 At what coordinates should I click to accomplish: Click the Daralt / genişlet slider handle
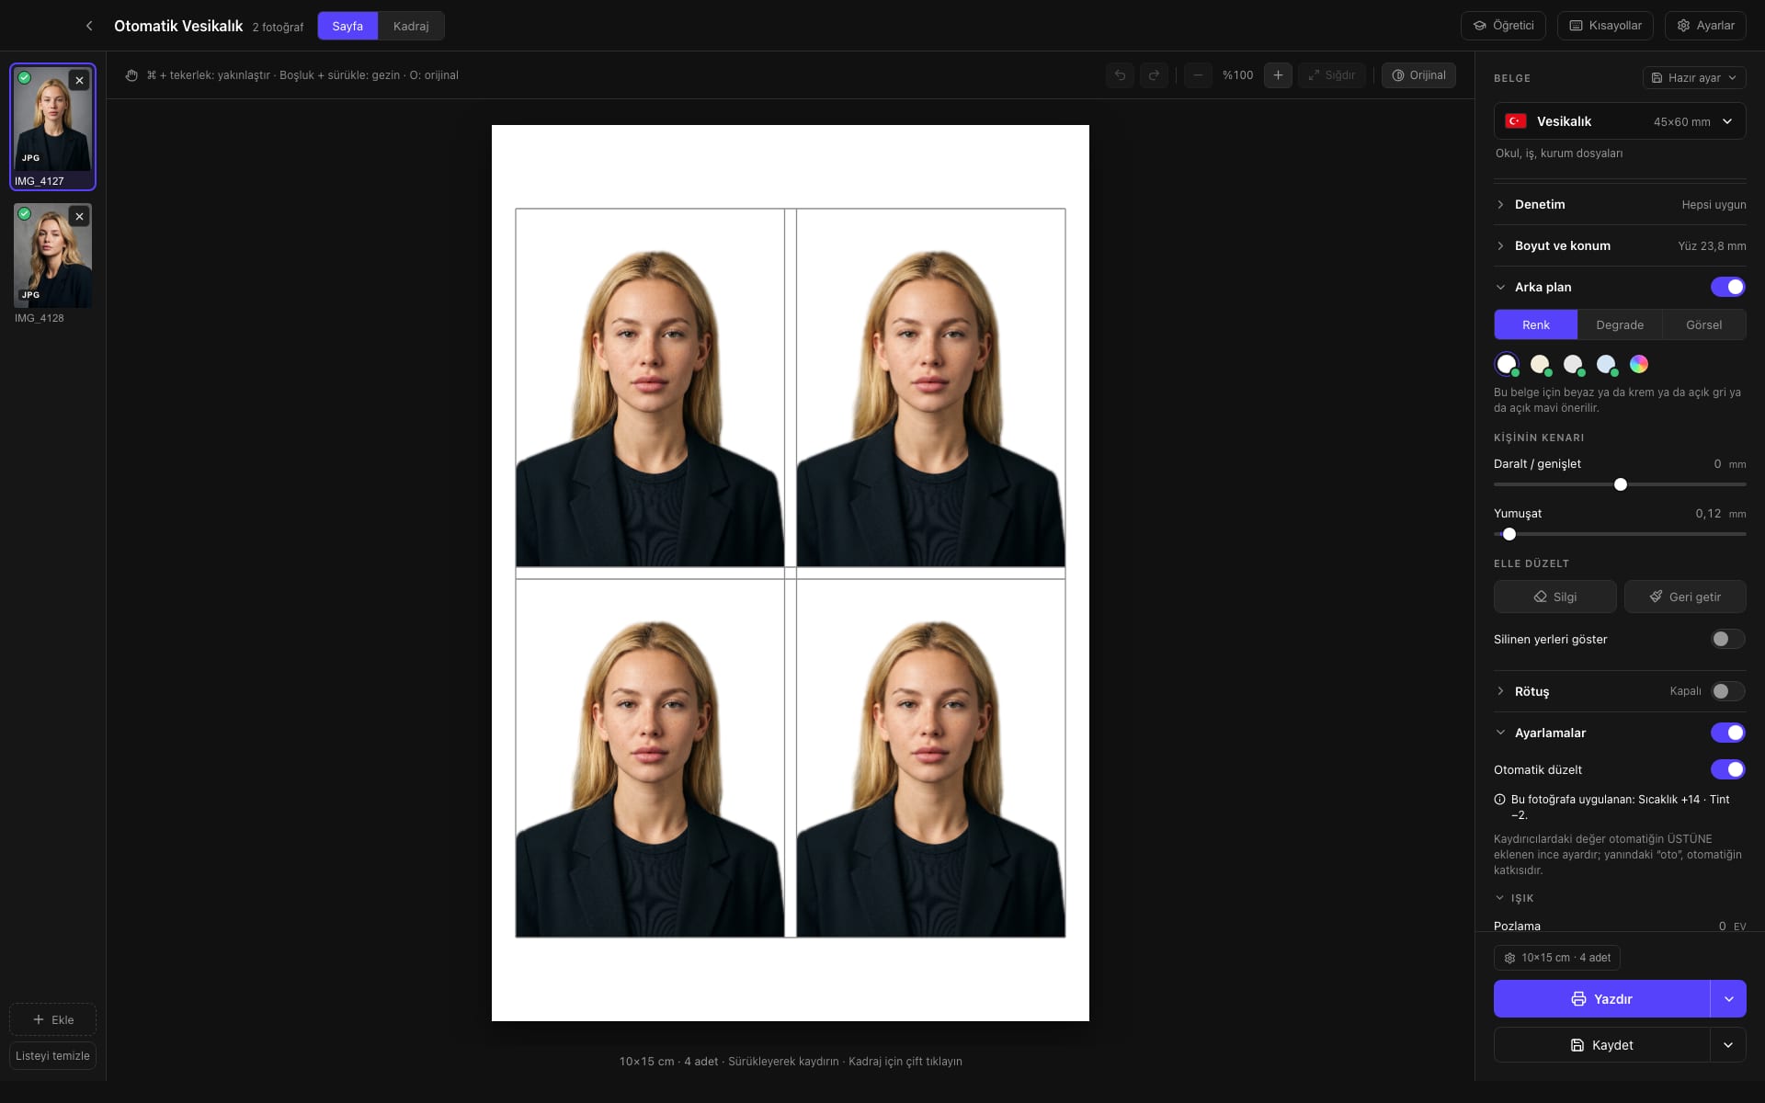1621,484
